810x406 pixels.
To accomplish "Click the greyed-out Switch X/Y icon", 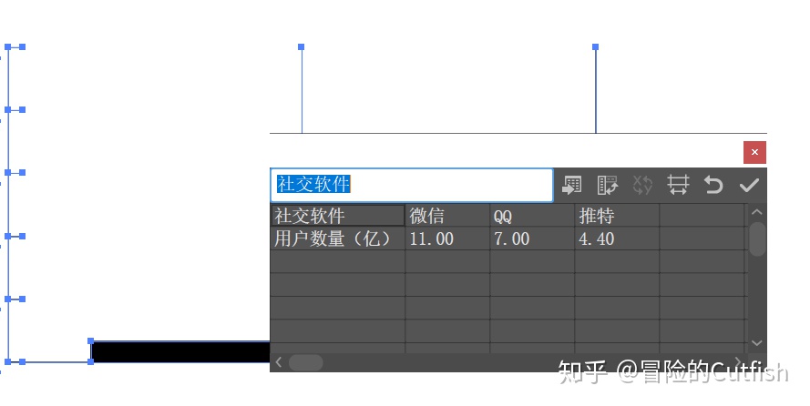I will tap(642, 185).
